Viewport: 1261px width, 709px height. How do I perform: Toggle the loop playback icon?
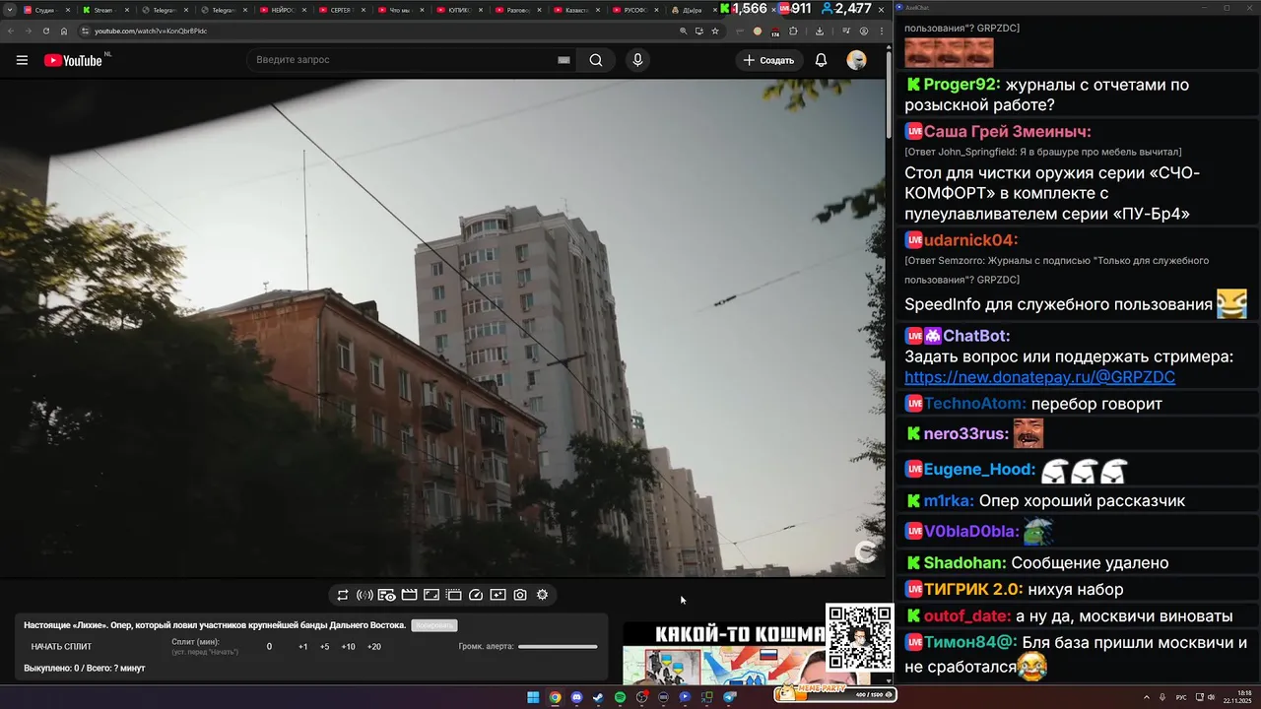point(343,595)
